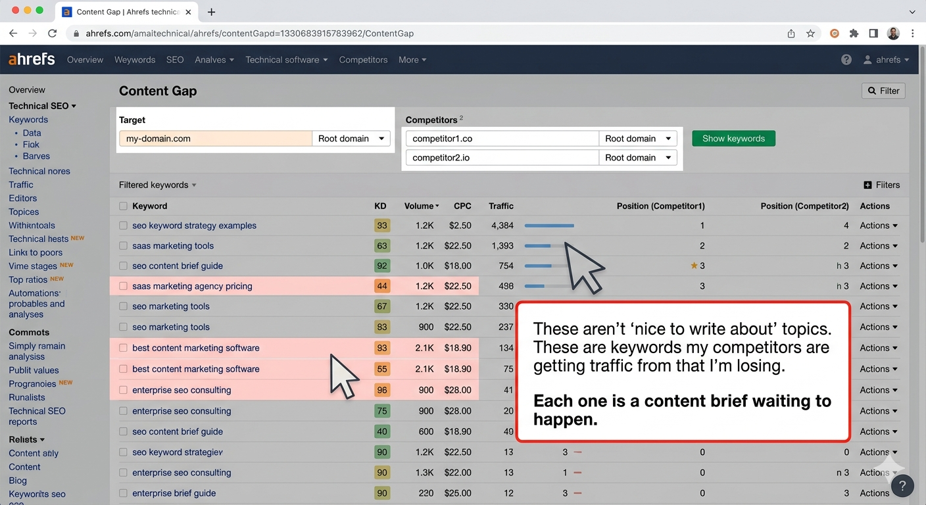
Task: Click traffic bar of 'seo keyword strategy examples'
Action: pos(549,226)
